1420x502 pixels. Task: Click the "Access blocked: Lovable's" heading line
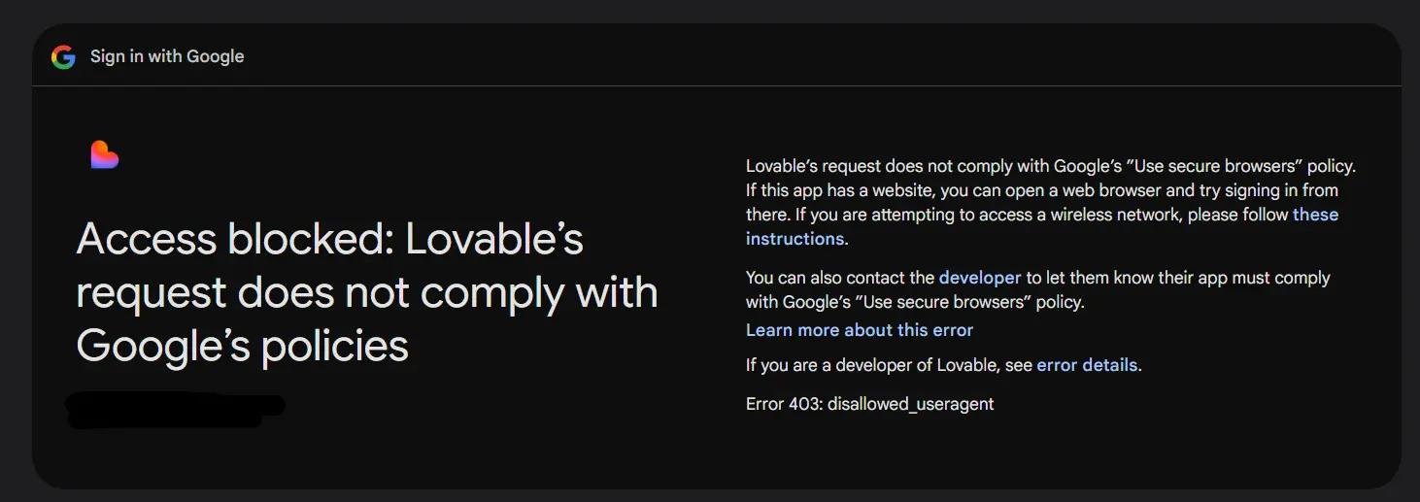(330, 239)
